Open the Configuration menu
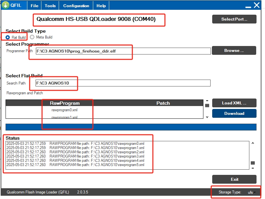 click(x=76, y=6)
